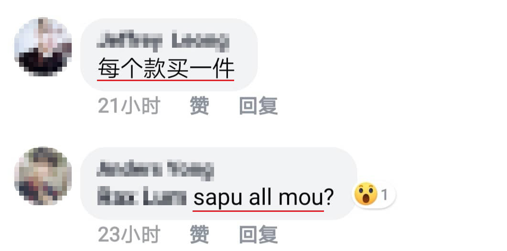Image resolution: width=507 pixels, height=251 pixels.
Task: Open the tagged blurred name before sapu all mou?
Action: [x=142, y=197]
